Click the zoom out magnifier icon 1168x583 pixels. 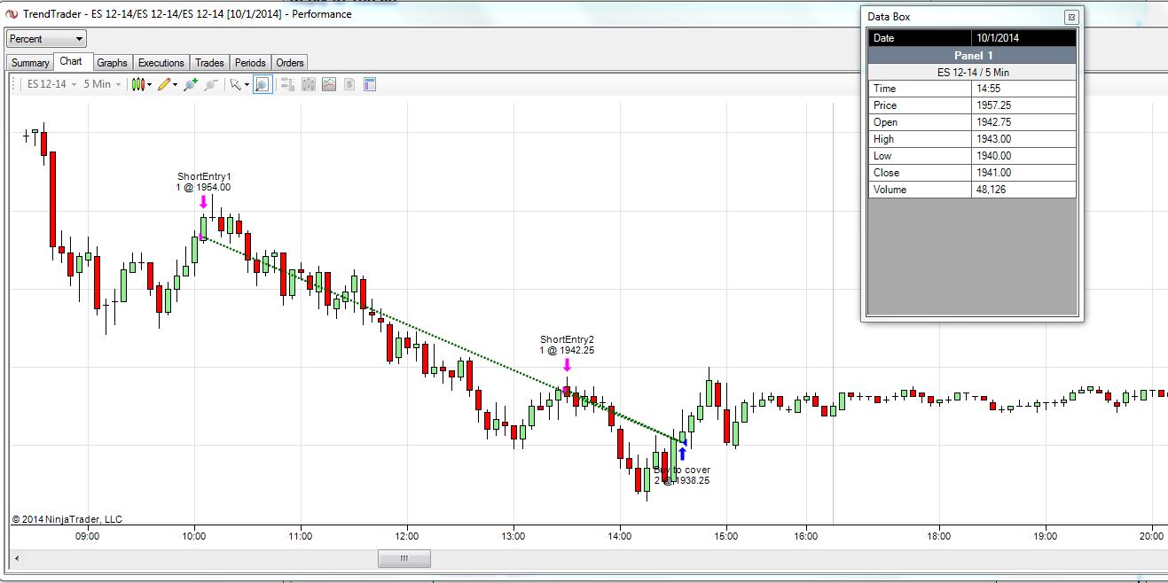pos(210,84)
